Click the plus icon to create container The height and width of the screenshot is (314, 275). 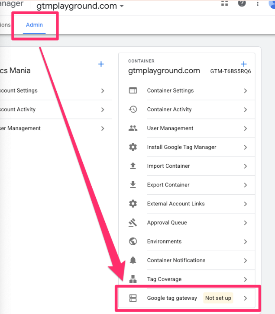[244, 64]
